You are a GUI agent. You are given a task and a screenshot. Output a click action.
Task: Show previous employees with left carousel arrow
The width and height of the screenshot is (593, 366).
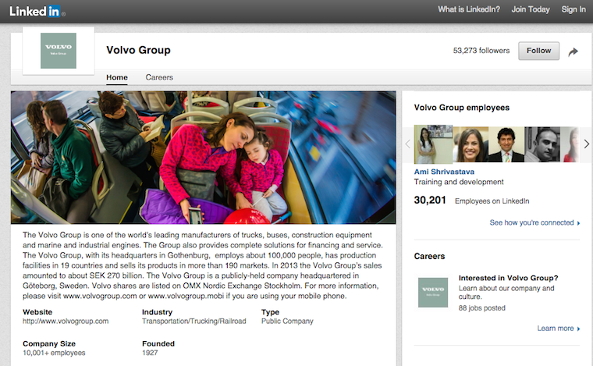click(x=407, y=144)
